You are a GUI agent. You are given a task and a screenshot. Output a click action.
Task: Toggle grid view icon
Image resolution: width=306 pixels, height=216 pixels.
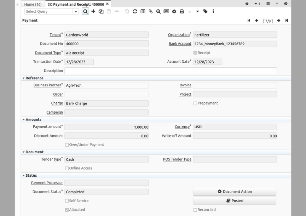pos(143,11)
